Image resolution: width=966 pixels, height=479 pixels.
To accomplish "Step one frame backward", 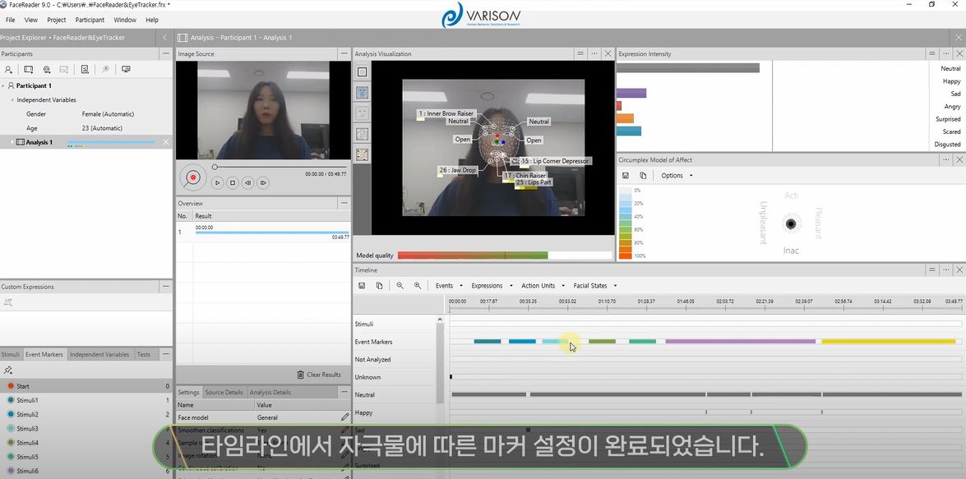I will [x=247, y=182].
